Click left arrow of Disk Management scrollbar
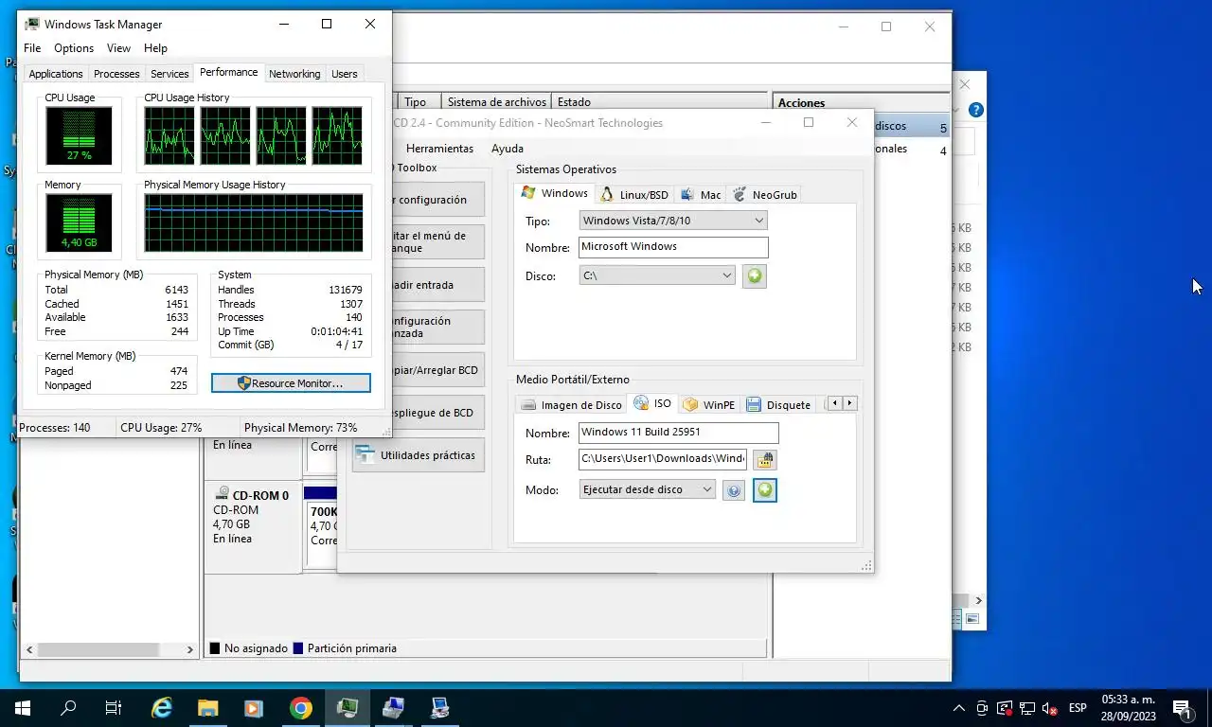Viewport: 1212px width, 727px height. pos(28,650)
